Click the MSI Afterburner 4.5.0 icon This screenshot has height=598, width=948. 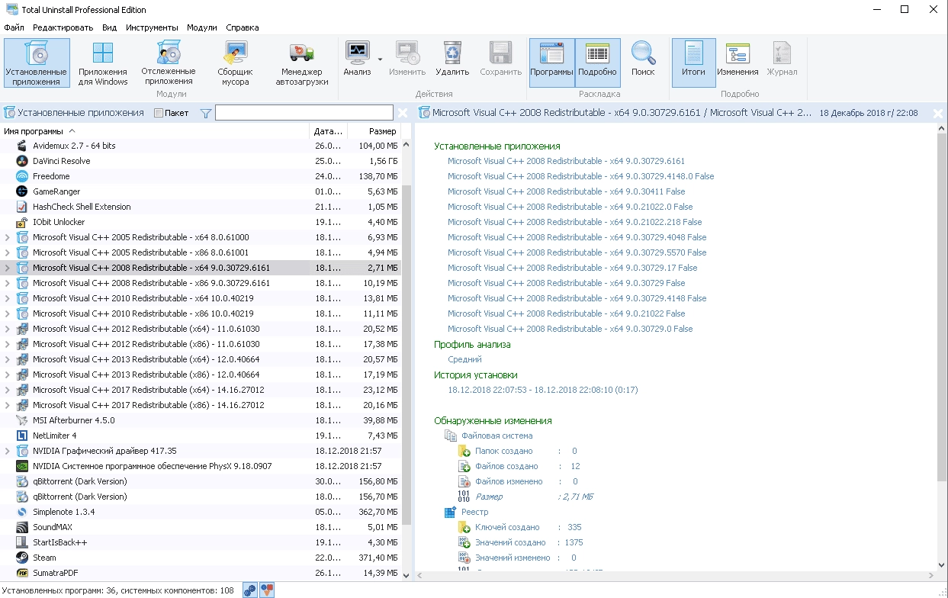22,420
